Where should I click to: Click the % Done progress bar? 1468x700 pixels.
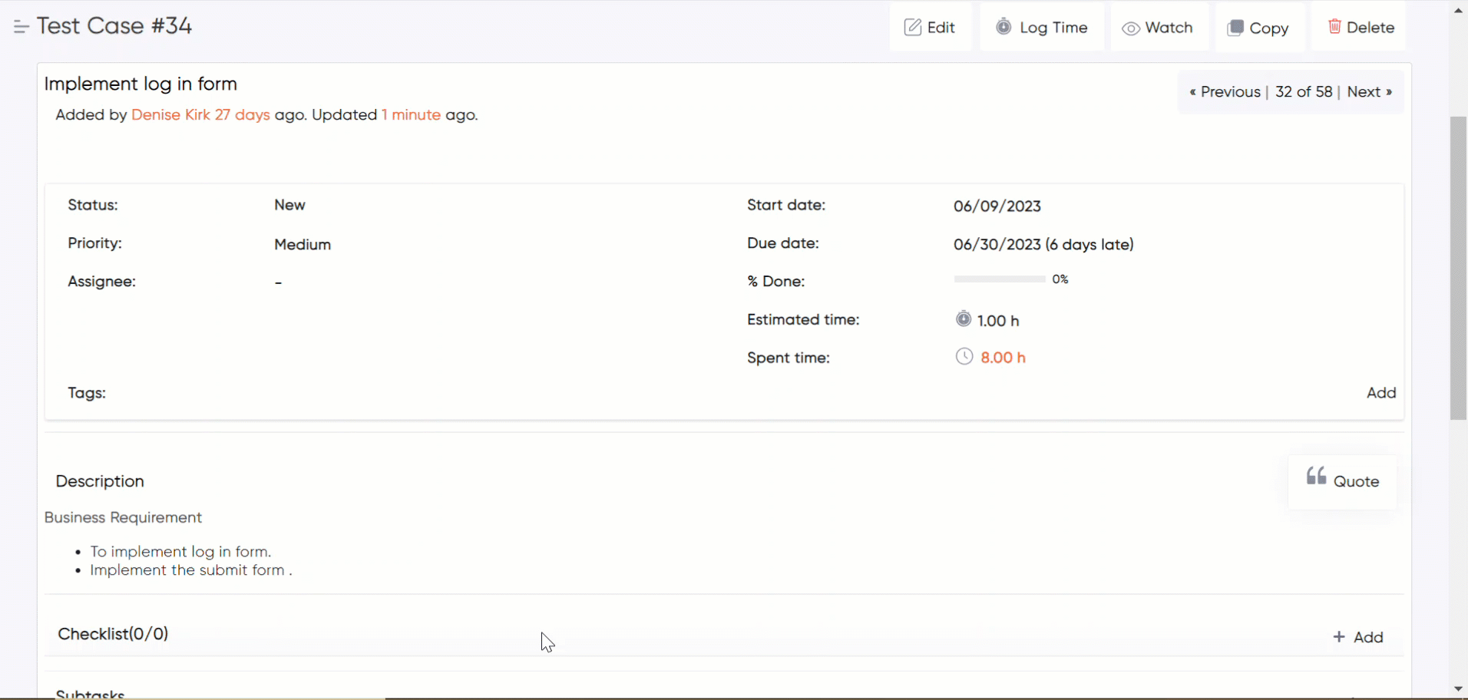(x=998, y=279)
